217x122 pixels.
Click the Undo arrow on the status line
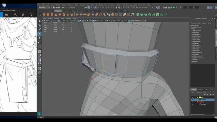tap(62, 7)
